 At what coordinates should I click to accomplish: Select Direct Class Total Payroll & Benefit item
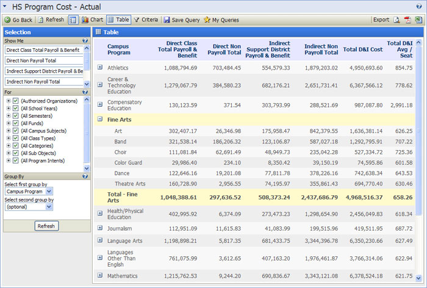click(x=44, y=50)
